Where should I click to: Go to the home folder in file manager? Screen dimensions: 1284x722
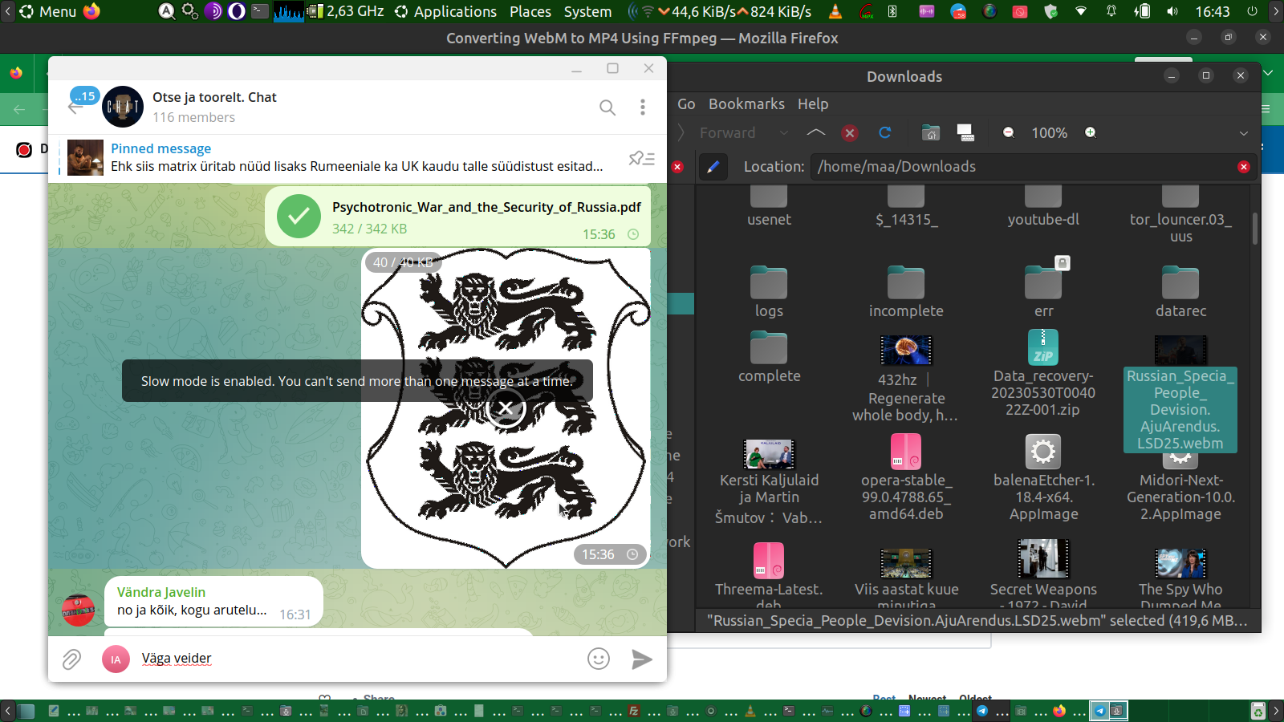click(931, 133)
